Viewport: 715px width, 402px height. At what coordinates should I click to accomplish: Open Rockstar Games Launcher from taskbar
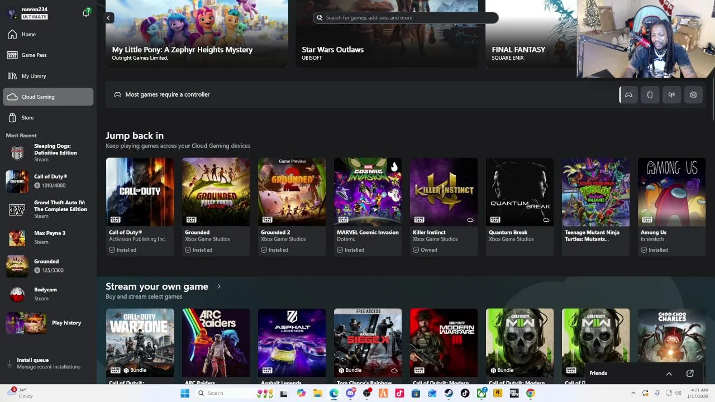click(498, 394)
